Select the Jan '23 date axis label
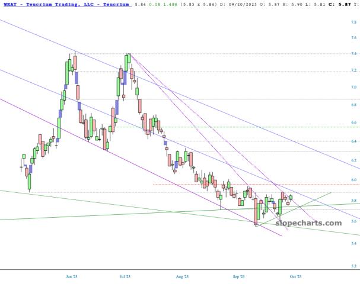Image resolution: width=360 pixels, height=284 pixels. click(72, 276)
